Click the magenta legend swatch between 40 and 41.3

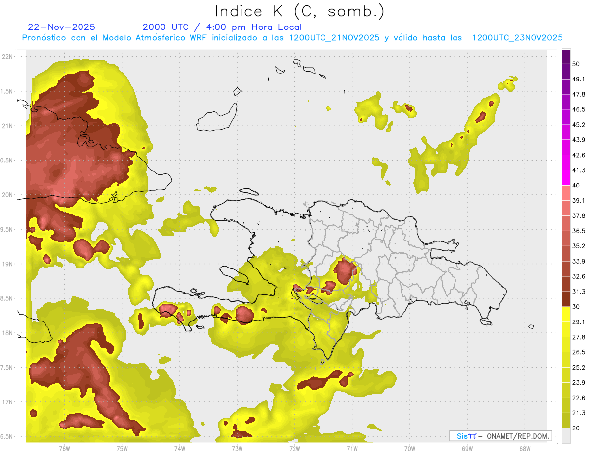click(566, 178)
